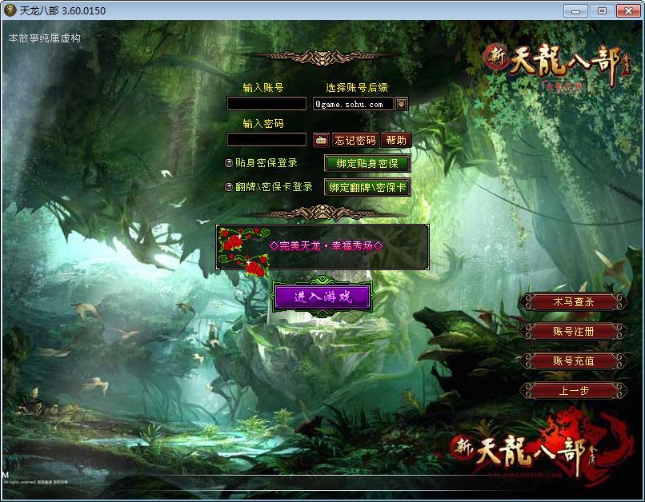This screenshot has height=502, width=645.
Task: Click the rose banner 完美天龙·幸福秀场
Action: [322, 246]
